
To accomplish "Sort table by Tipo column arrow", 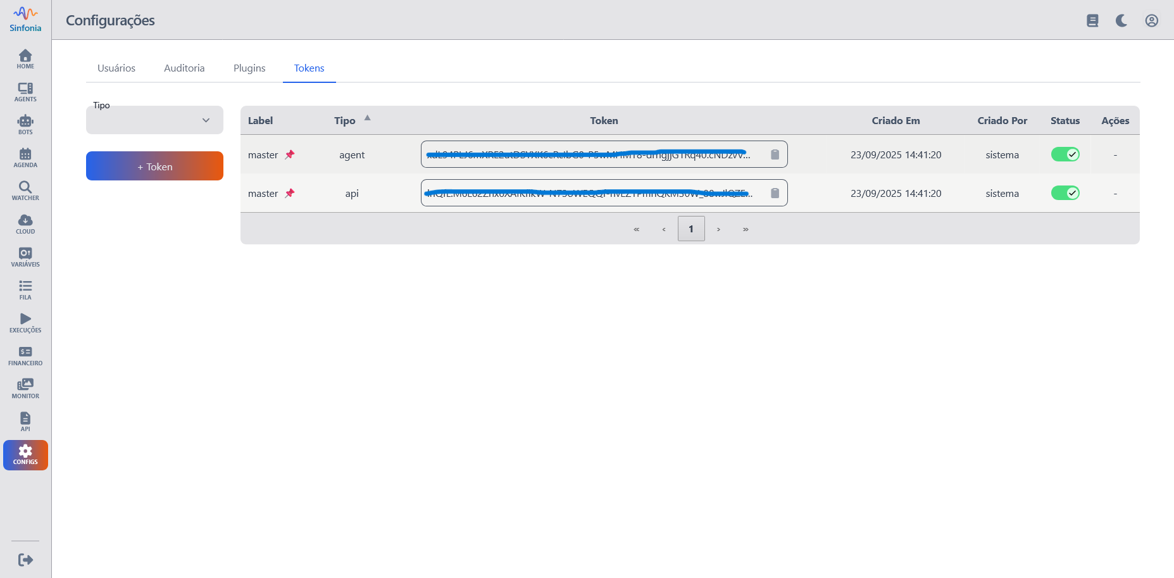I will point(367,118).
